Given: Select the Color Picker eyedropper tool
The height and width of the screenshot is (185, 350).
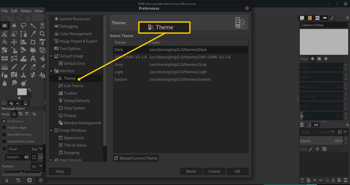Looking at the screenshot, I should [33, 34].
